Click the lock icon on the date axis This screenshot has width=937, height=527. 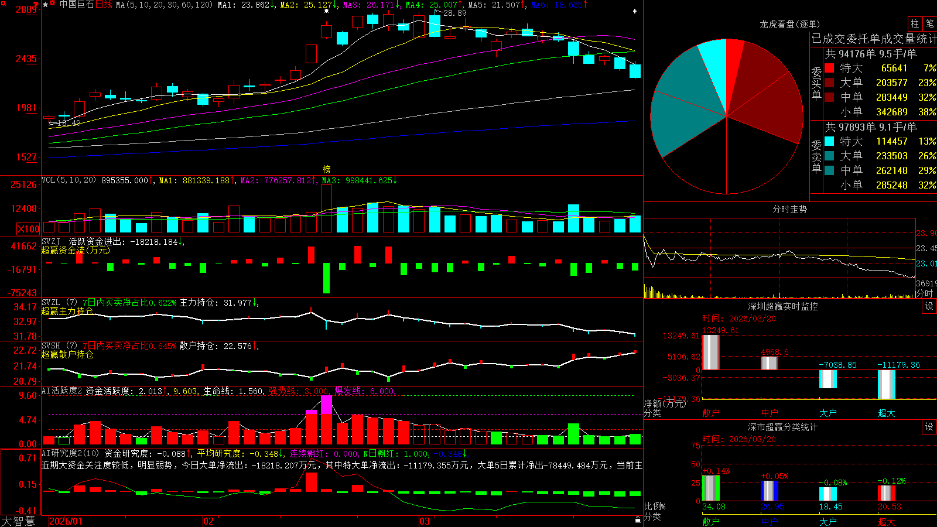(x=638, y=520)
